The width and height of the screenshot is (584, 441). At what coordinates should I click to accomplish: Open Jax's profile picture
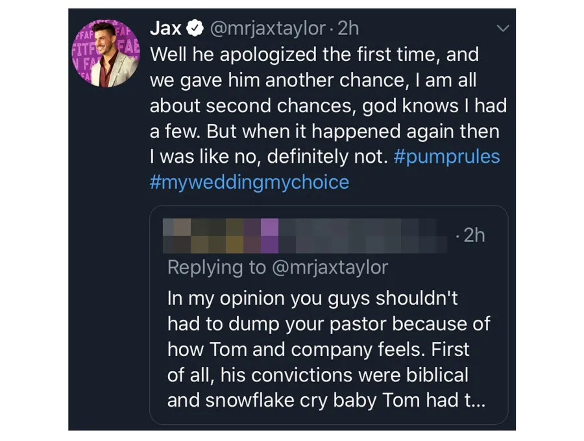pos(105,52)
